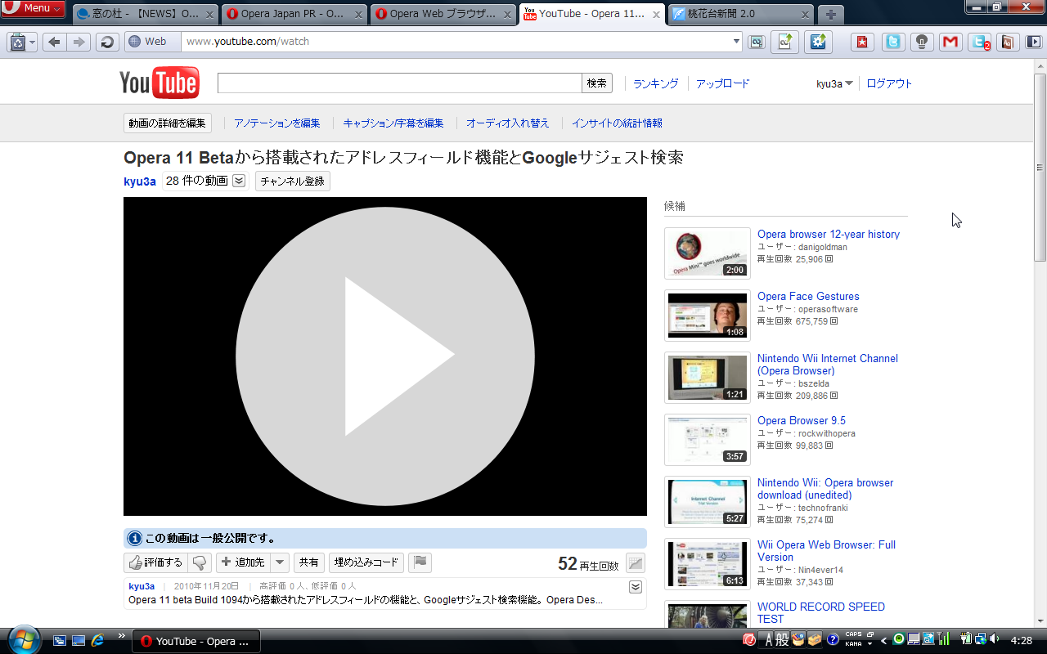This screenshot has height=654, width=1047.
Task: Click the 埋め込みコード button
Action: 366,562
